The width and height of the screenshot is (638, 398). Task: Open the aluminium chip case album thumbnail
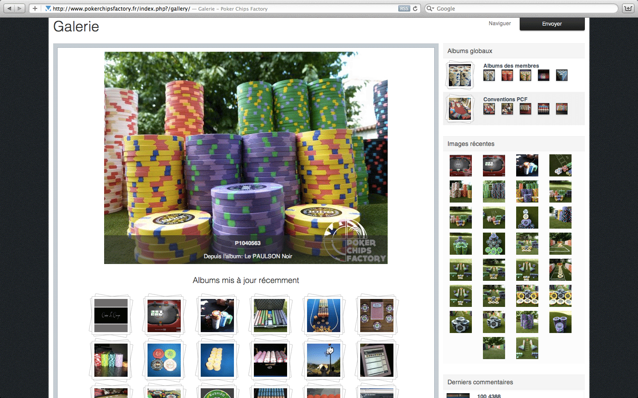[x=270, y=316]
